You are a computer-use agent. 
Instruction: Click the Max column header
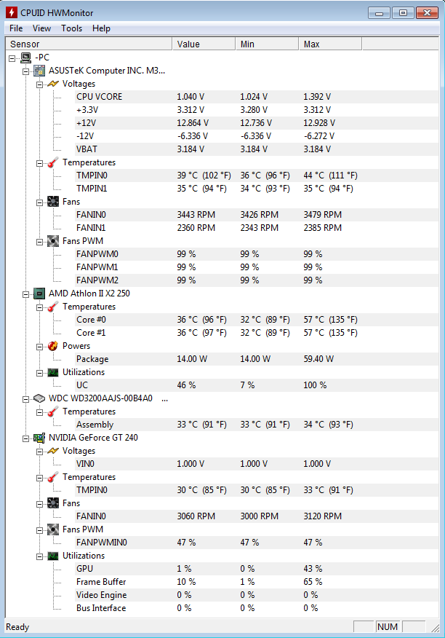point(330,44)
